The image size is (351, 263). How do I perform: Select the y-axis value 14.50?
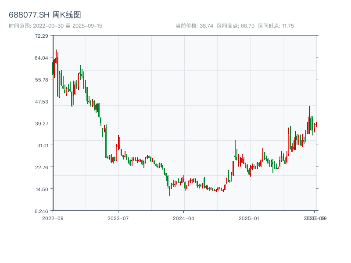coord(42,189)
